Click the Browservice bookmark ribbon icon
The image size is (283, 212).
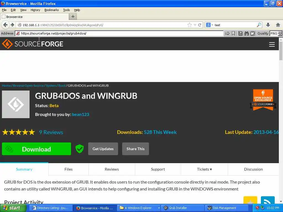[233, 33]
